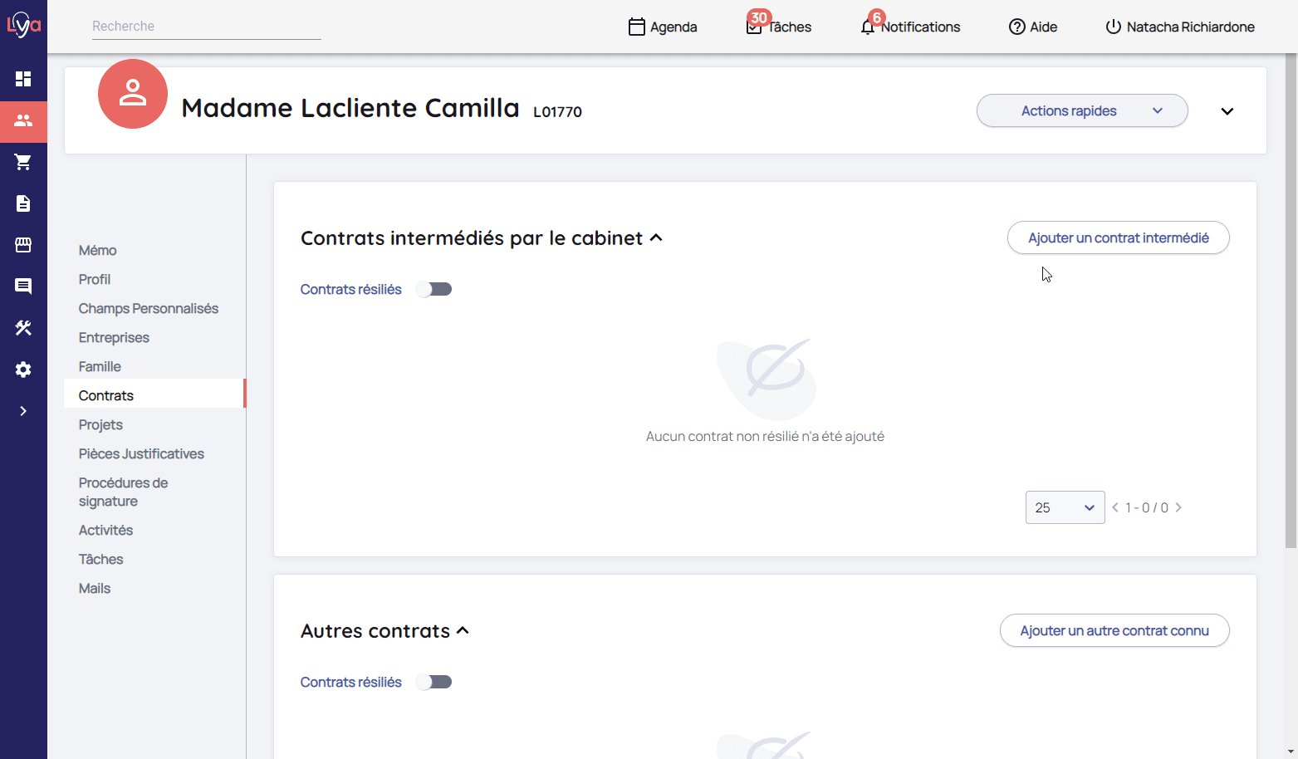The width and height of the screenshot is (1298, 759).
Task: Click client code L01770
Action: tap(557, 112)
